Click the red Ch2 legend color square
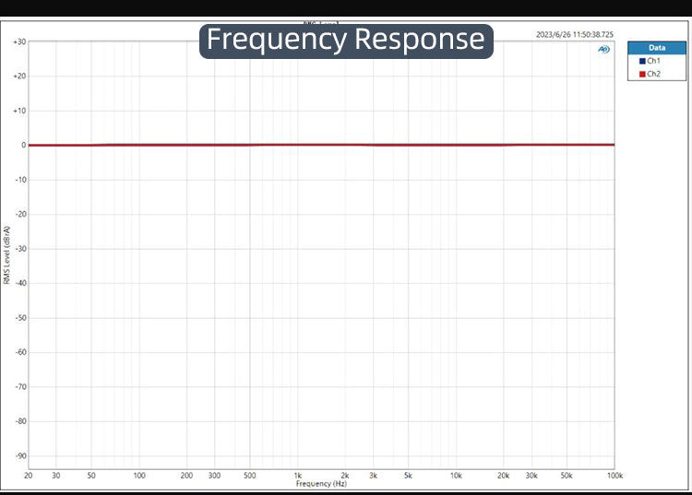Image resolution: width=692 pixels, height=495 pixels. click(642, 74)
